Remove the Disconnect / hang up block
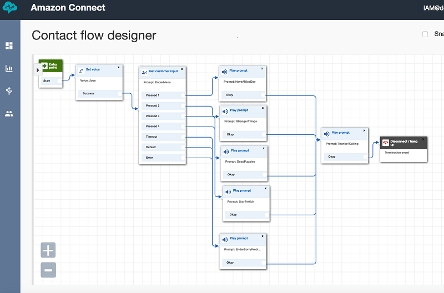 click(423, 139)
